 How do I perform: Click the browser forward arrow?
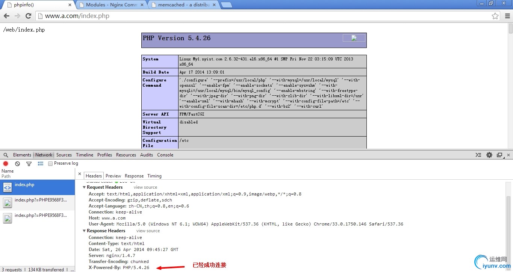click(x=17, y=16)
